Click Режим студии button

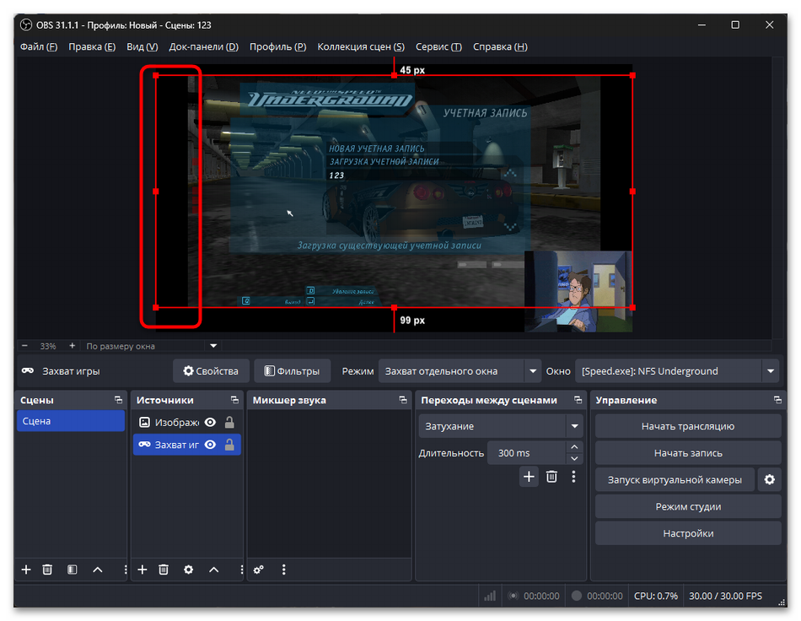(687, 506)
